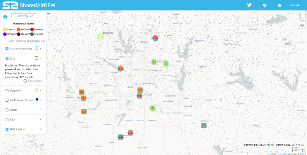The width and height of the screenshot is (307, 155).
Task: Click the dark red 100+ legend swatch
Action: [18, 34]
